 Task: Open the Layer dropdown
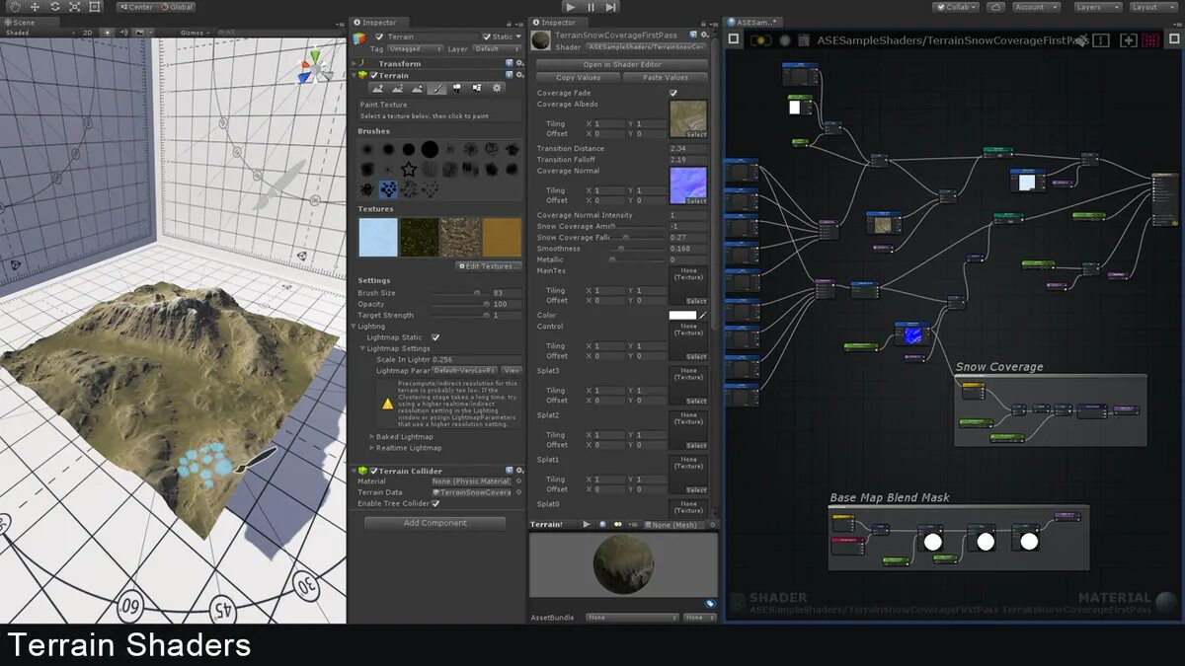498,48
